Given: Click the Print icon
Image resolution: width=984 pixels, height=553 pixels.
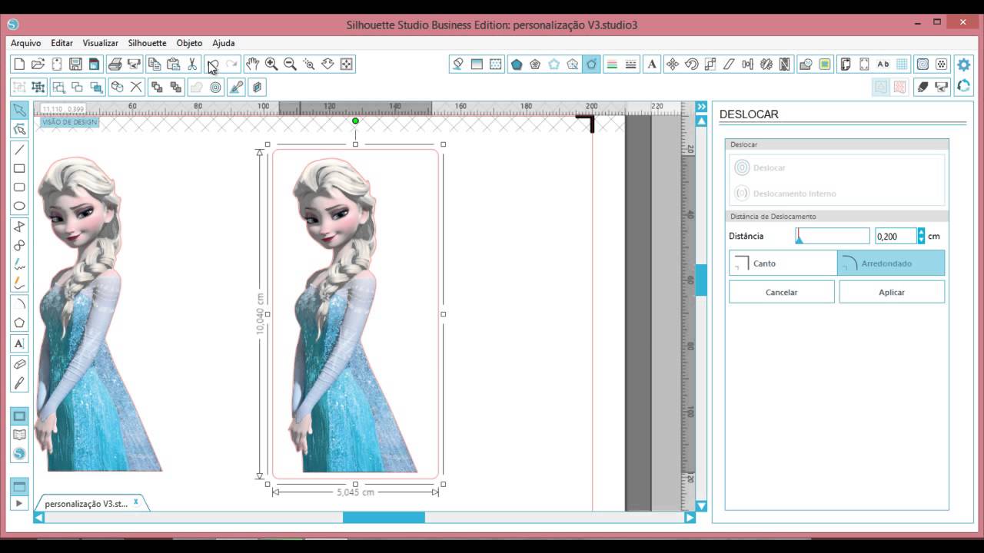Looking at the screenshot, I should tap(115, 65).
